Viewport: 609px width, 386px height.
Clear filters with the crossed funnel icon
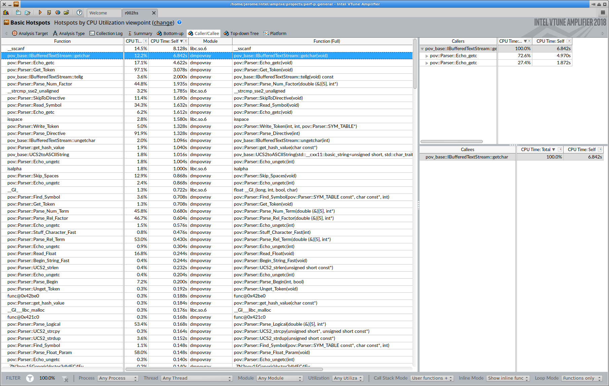[x=65, y=379]
